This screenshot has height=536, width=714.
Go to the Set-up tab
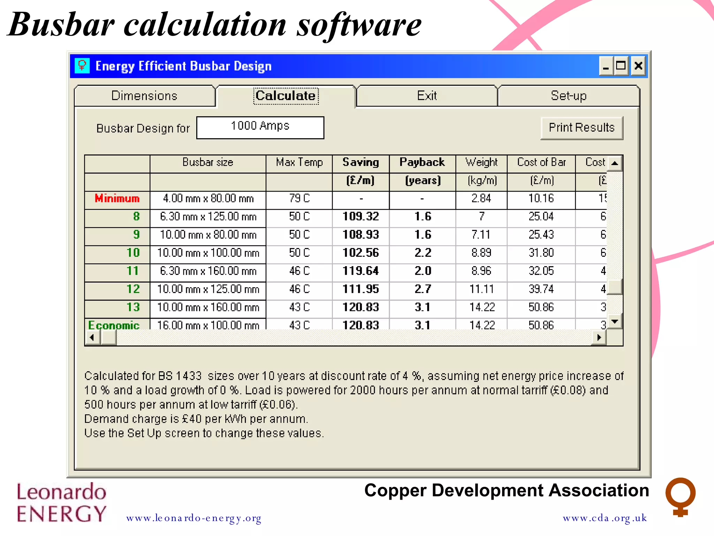pos(569,96)
